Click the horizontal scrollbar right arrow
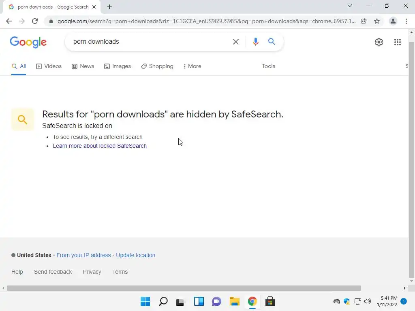This screenshot has width=415, height=311. [x=405, y=288]
